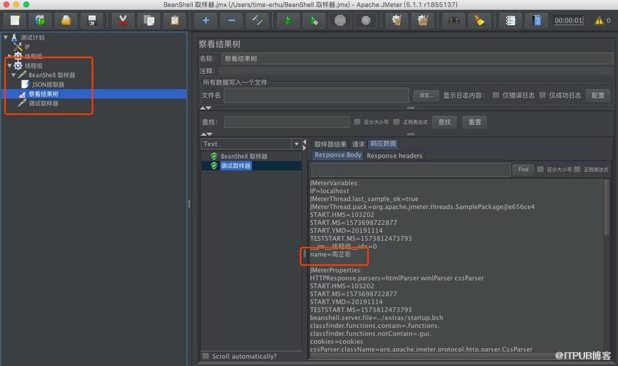The height and width of the screenshot is (366, 618).
Task: Focus the 文件名 input field
Action: point(316,95)
